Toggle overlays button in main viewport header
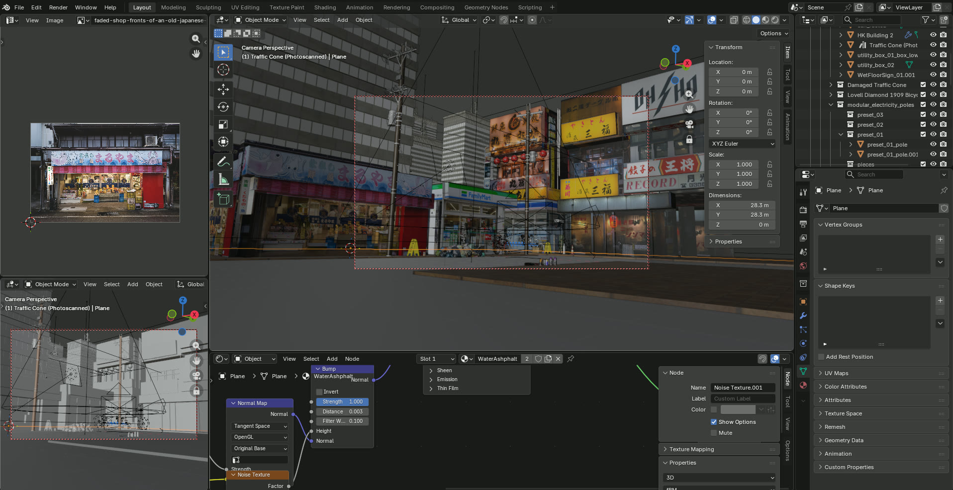Image resolution: width=953 pixels, height=490 pixels. pyautogui.click(x=712, y=20)
